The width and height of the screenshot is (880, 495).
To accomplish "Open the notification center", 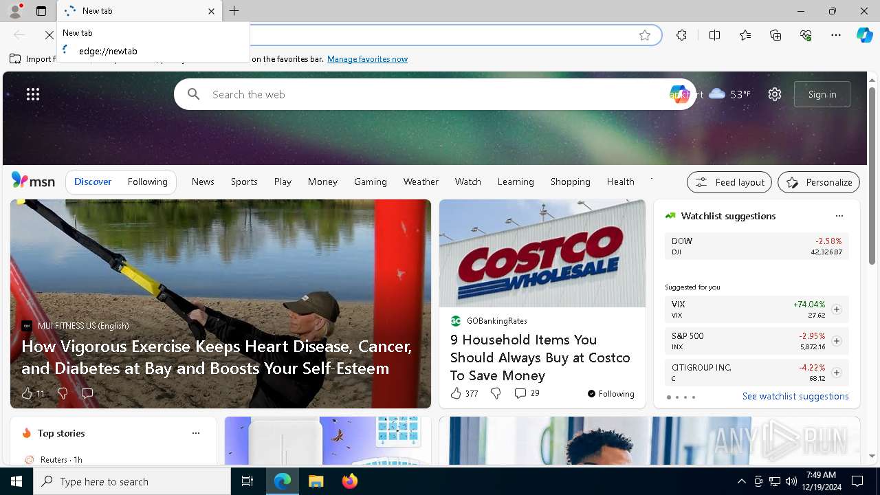I will [x=857, y=481].
